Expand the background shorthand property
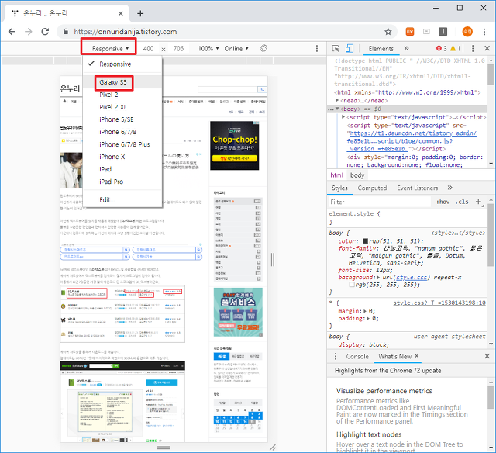The width and height of the screenshot is (496, 453). (x=379, y=278)
